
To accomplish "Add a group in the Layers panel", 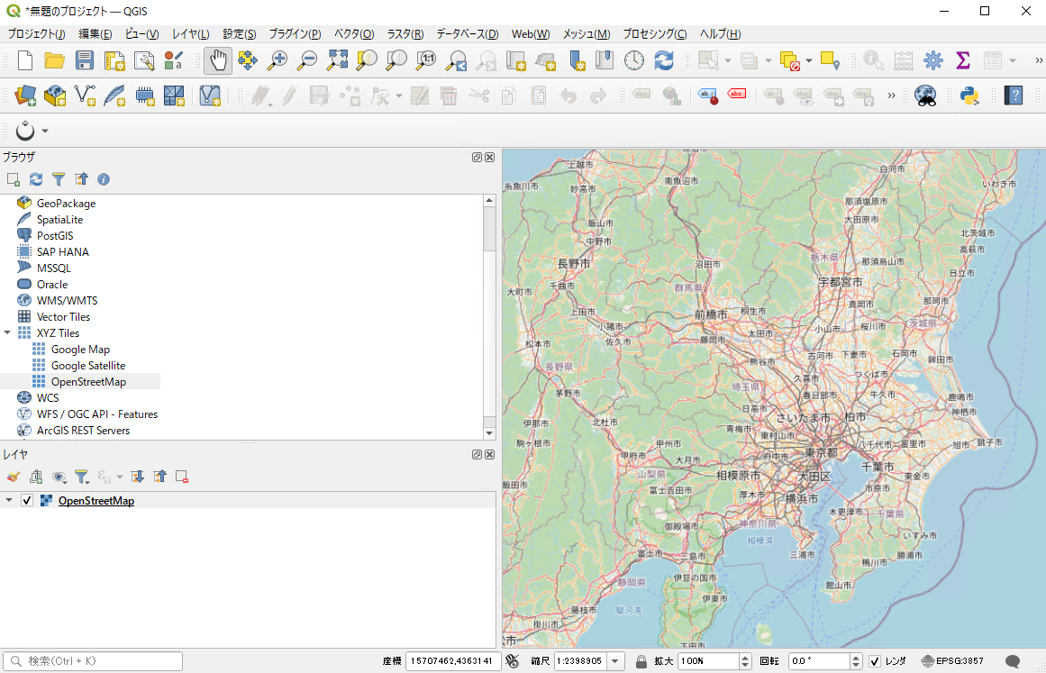I will click(x=36, y=477).
